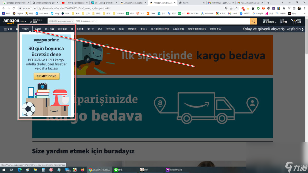Click the amazon prime popup illustration
Viewport: 308px width, 173px height.
46,99
